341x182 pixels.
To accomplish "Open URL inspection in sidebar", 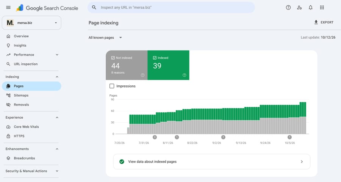I will (31, 64).
